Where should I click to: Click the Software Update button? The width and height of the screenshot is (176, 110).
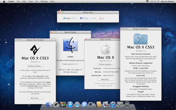point(106,64)
